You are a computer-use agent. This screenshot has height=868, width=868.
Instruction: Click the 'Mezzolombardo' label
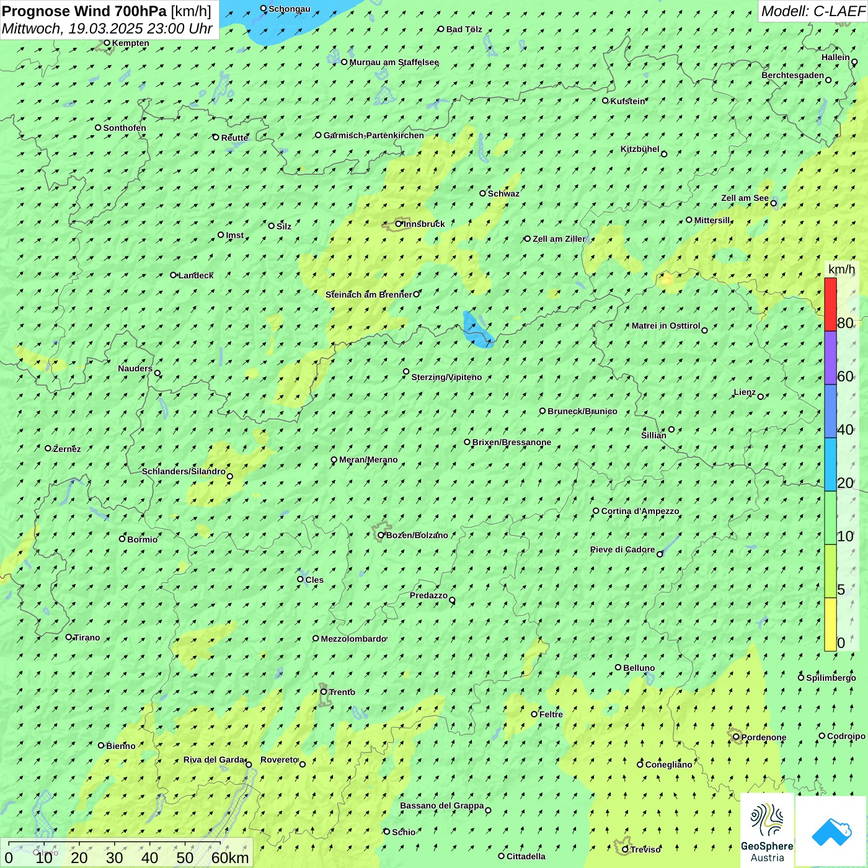pyautogui.click(x=353, y=639)
